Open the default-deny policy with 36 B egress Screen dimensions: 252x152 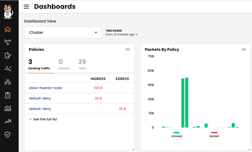(40, 109)
